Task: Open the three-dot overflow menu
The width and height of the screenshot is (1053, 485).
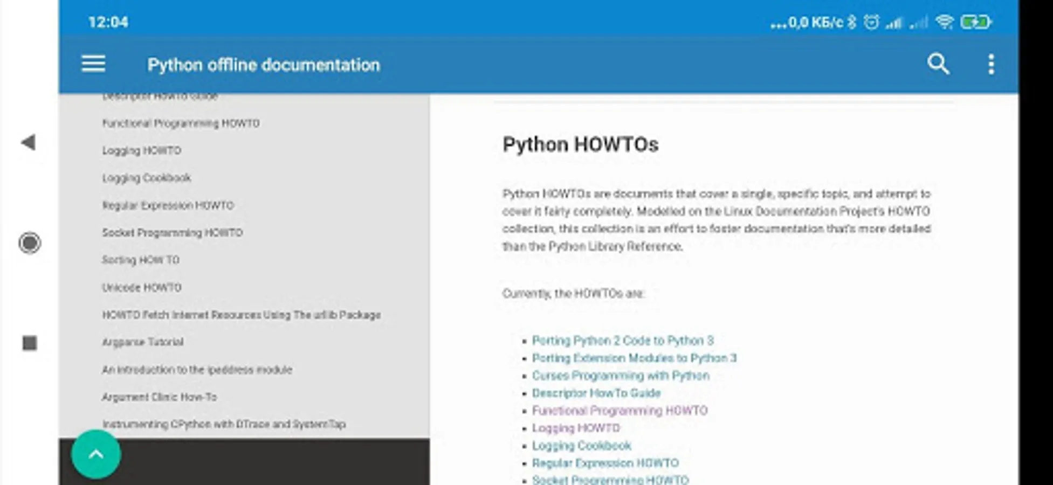Action: pyautogui.click(x=991, y=64)
